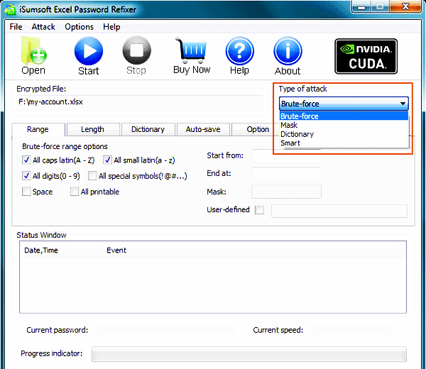Choose Dictionary attack type from list
The height and width of the screenshot is (369, 426).
[344, 134]
